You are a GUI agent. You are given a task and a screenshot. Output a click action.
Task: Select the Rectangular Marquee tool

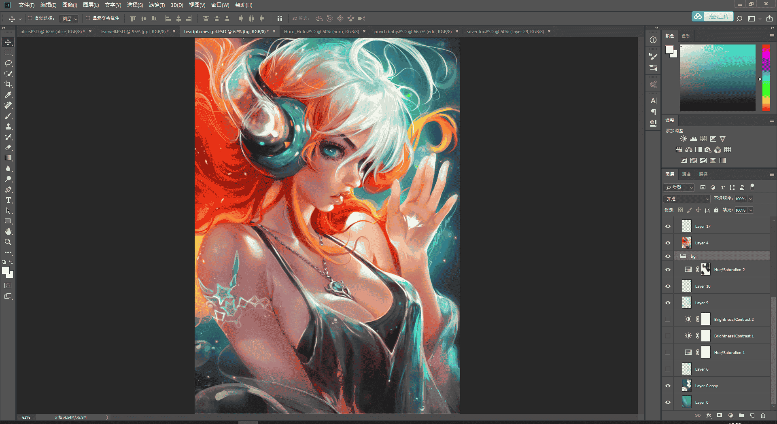[8, 53]
